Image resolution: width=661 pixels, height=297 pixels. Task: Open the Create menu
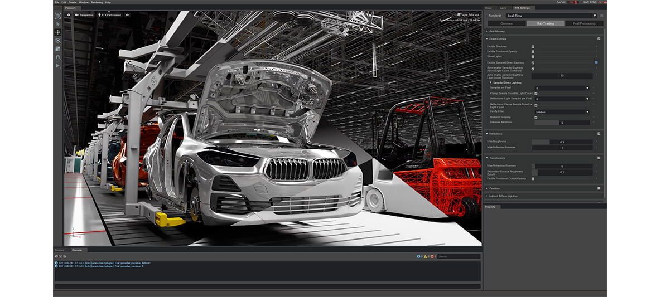pyautogui.click(x=73, y=2)
